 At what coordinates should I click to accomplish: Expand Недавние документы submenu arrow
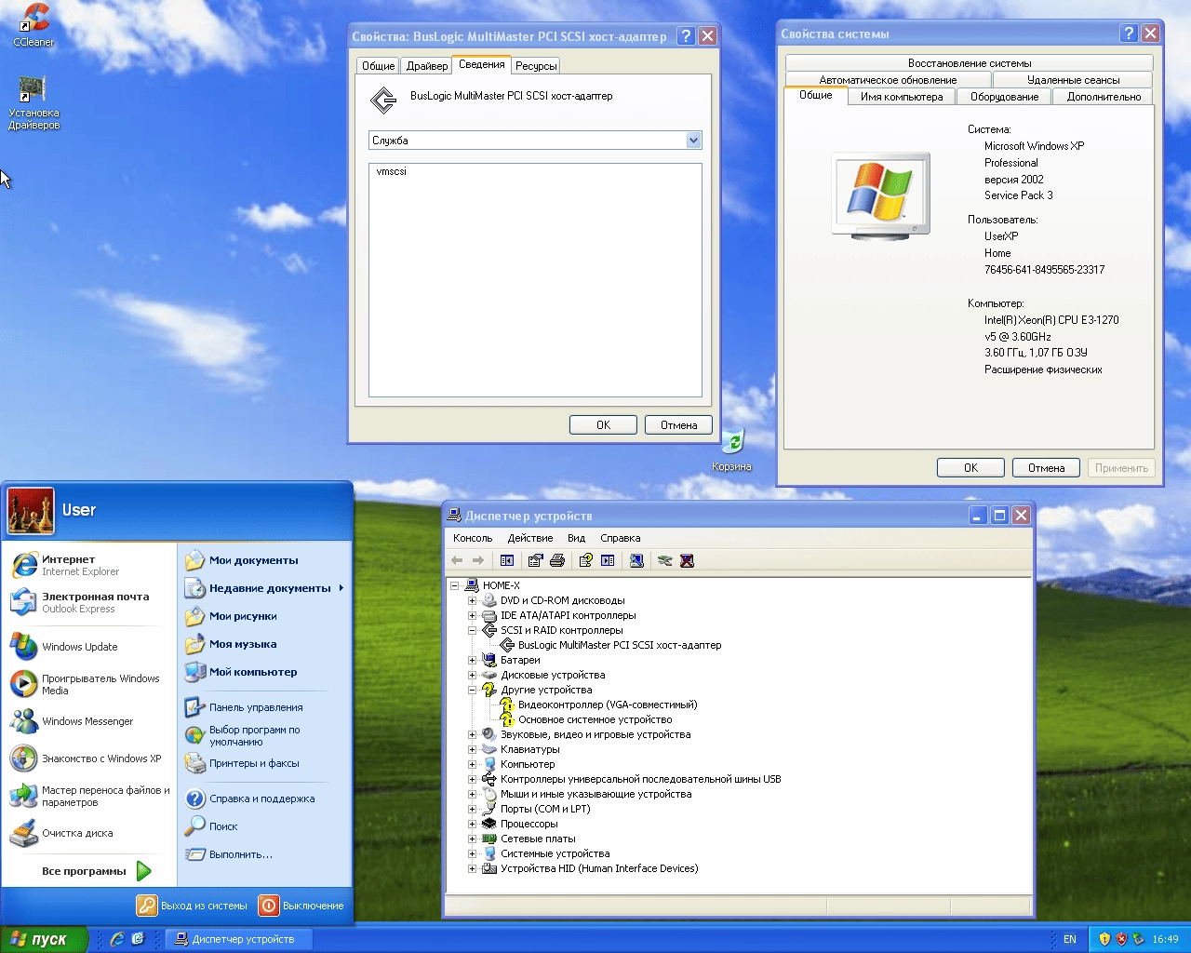click(341, 588)
